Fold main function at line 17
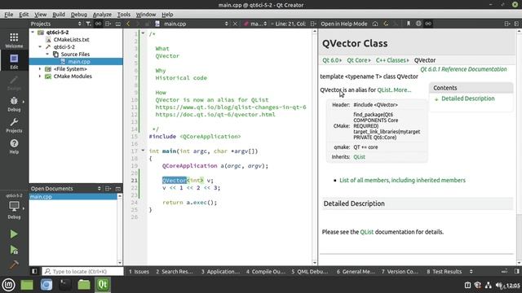Image resolution: width=522 pixels, height=293 pixels. [x=143, y=151]
